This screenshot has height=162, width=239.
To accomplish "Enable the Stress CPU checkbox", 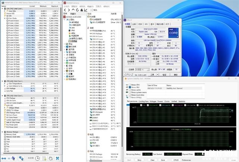I will 130,85.
